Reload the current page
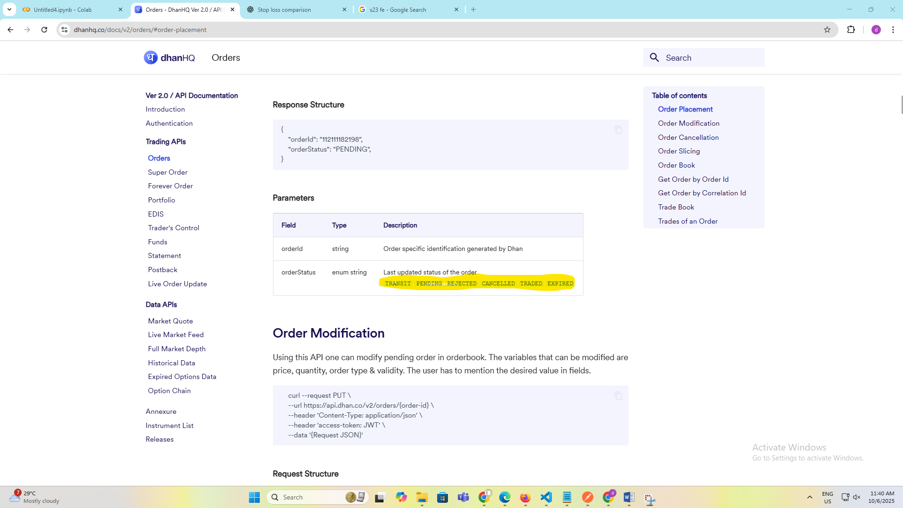 click(x=44, y=30)
